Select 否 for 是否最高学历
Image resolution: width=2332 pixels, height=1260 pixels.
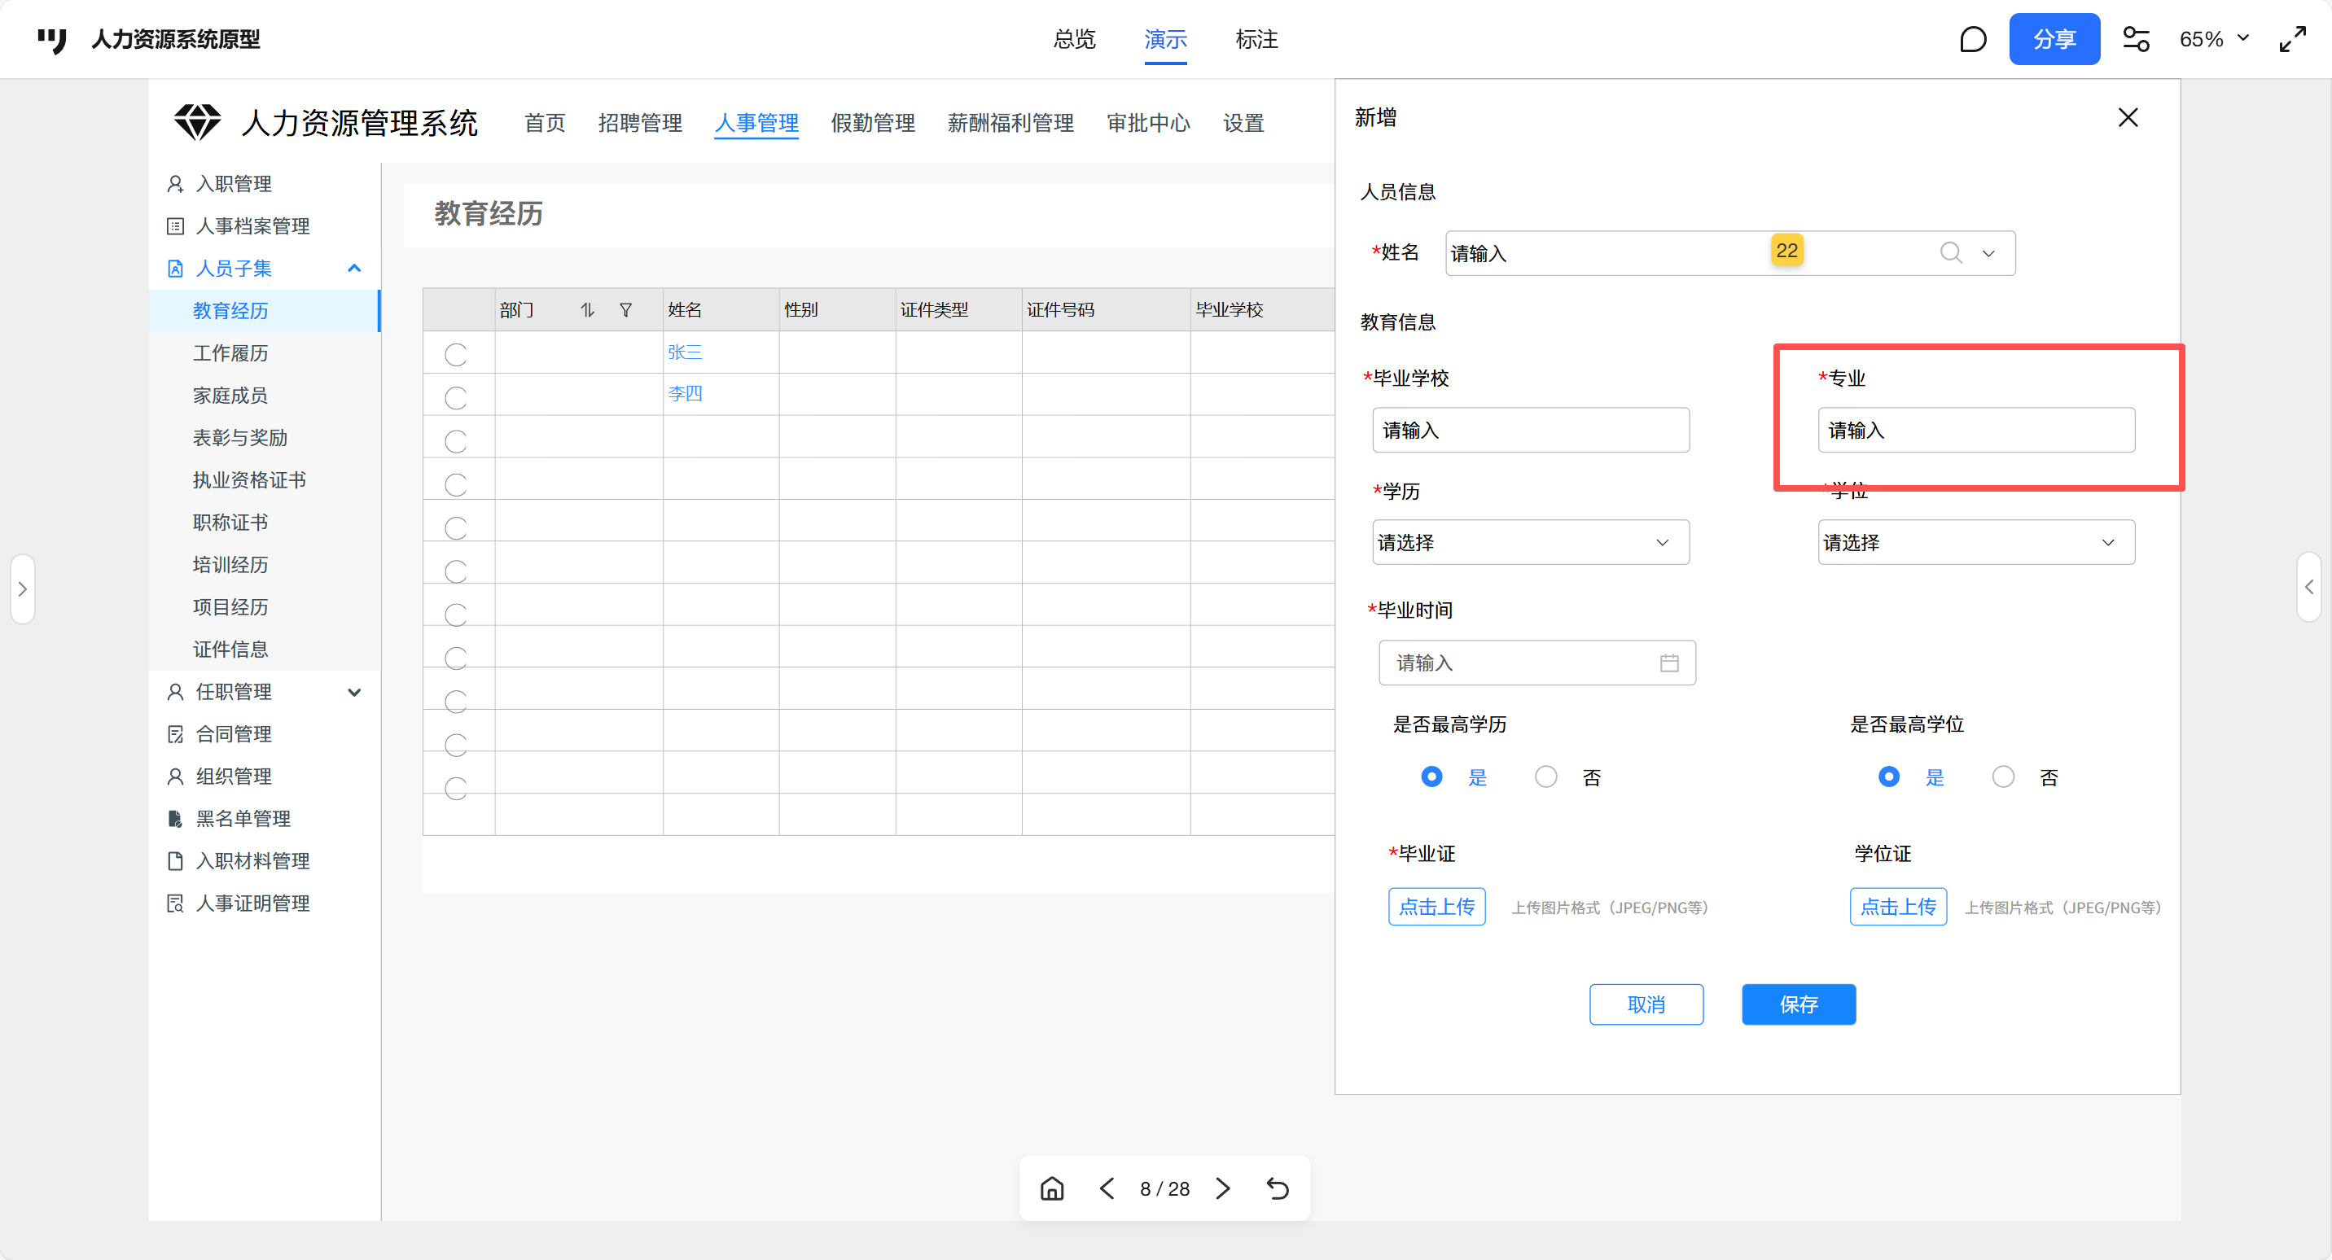click(1546, 777)
